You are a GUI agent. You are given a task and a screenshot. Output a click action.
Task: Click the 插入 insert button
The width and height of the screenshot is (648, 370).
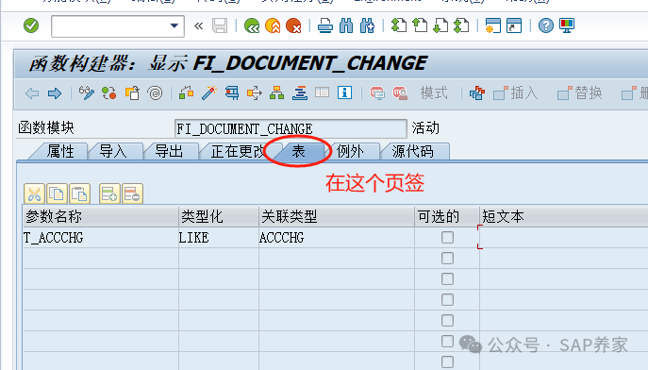(516, 93)
